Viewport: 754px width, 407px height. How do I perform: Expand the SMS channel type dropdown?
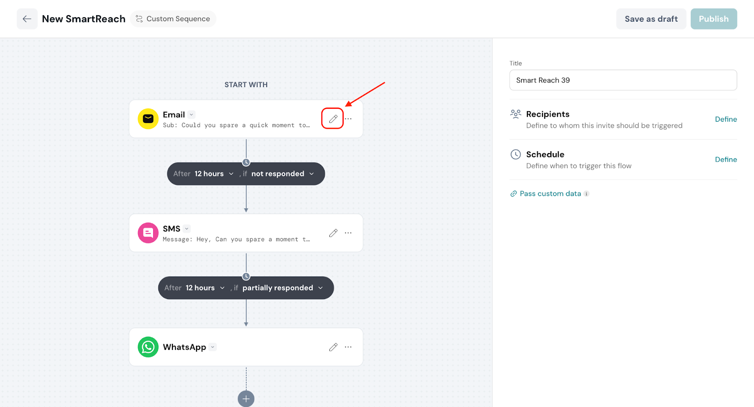[187, 229]
